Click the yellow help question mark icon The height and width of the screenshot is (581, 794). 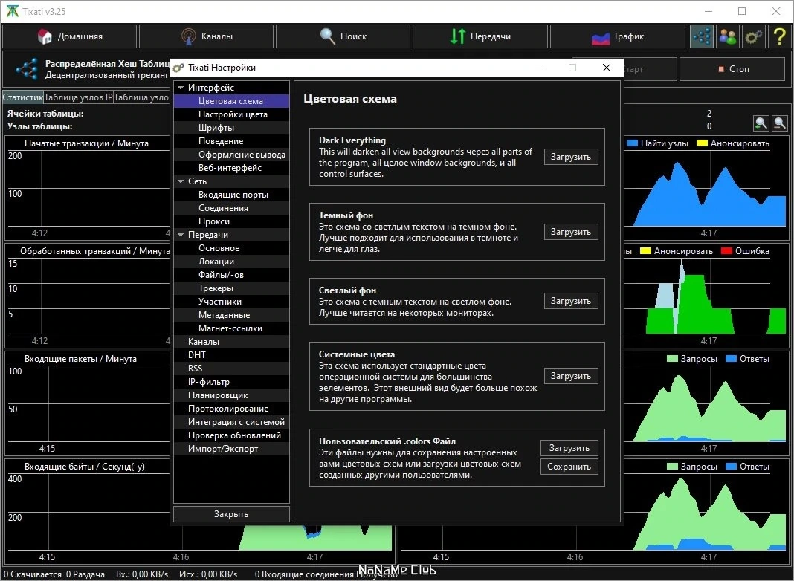[779, 36]
